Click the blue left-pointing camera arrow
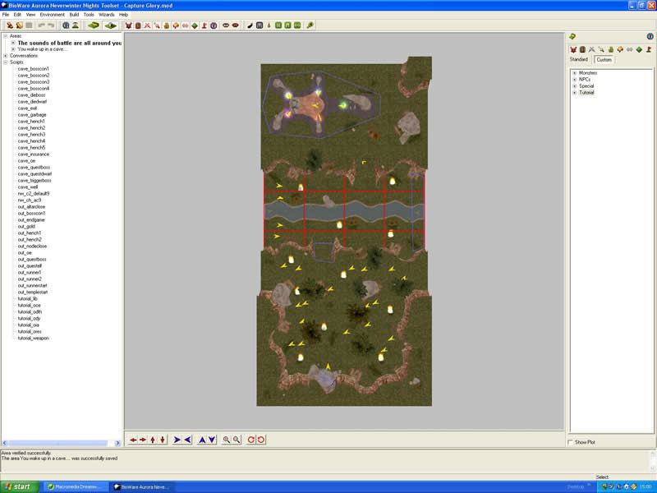Viewport: 657px width, 493px height. tap(187, 440)
